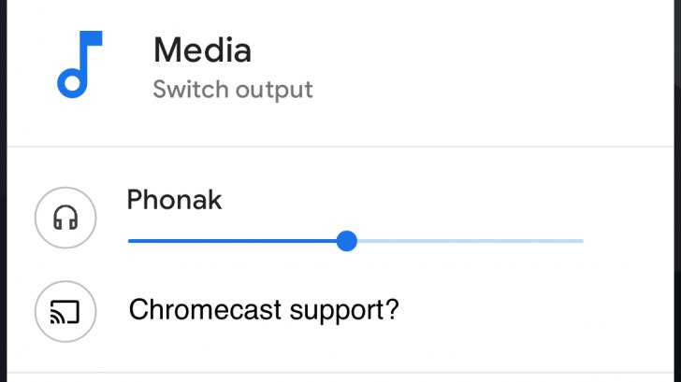Select the circular headphones output icon
681x382 pixels.
click(x=65, y=218)
